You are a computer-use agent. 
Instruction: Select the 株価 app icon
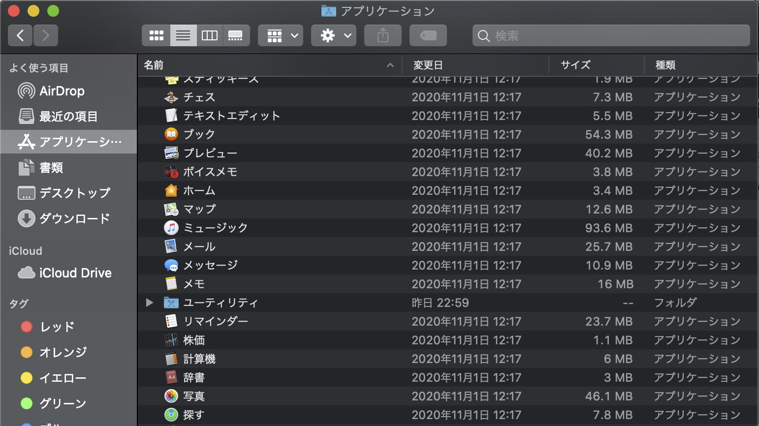point(171,340)
